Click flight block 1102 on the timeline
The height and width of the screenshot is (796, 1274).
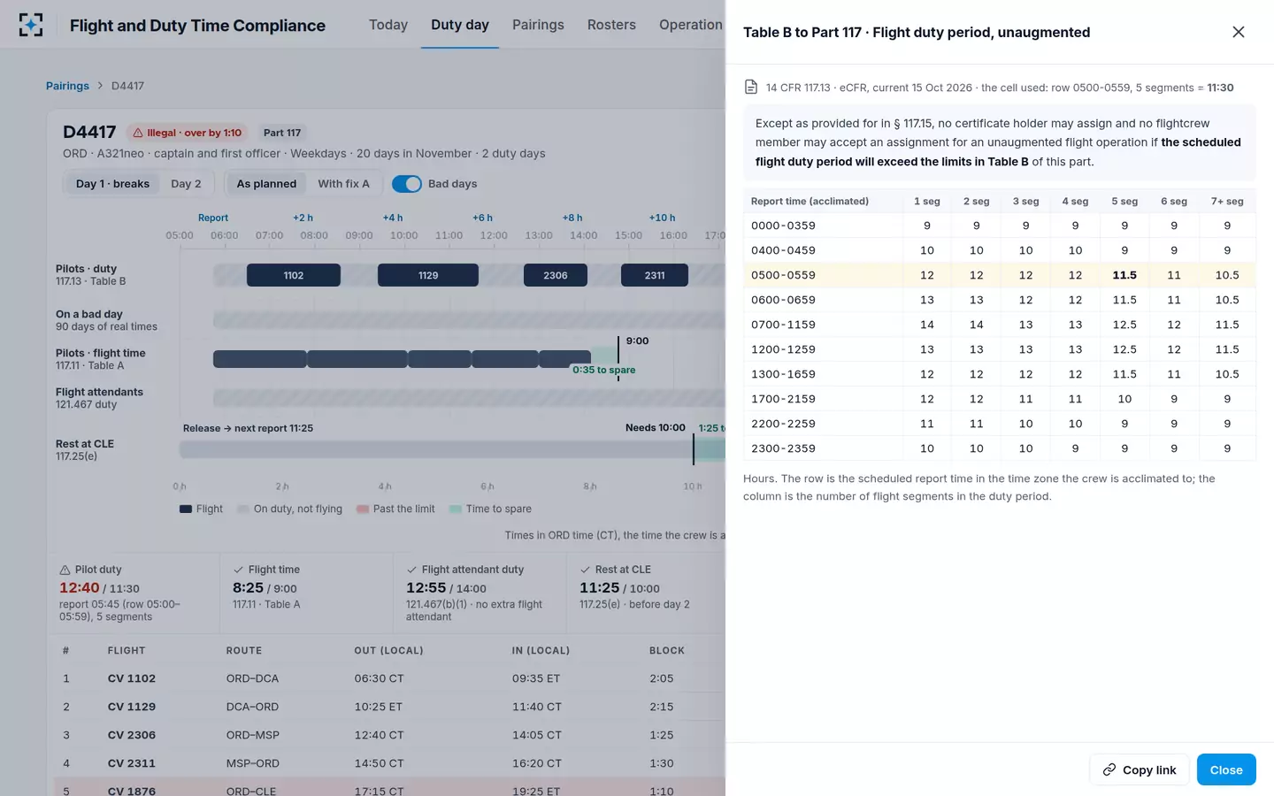tap(294, 275)
